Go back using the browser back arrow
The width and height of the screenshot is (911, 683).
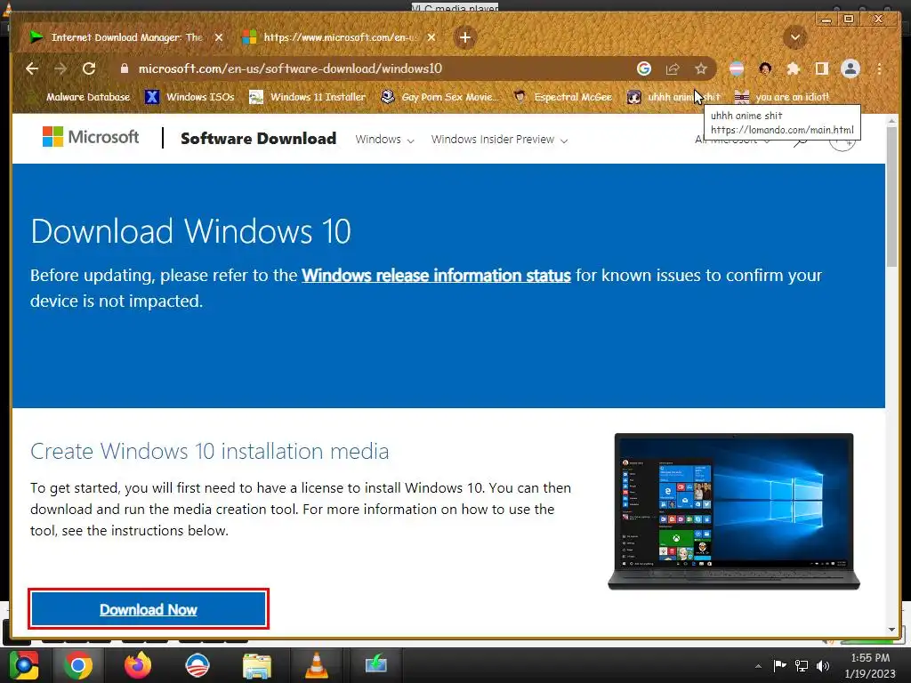tap(32, 68)
